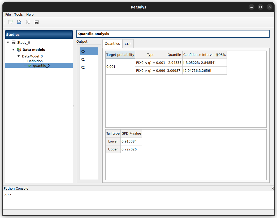
Task: Switch to the CDF tab
Action: [x=128, y=44]
